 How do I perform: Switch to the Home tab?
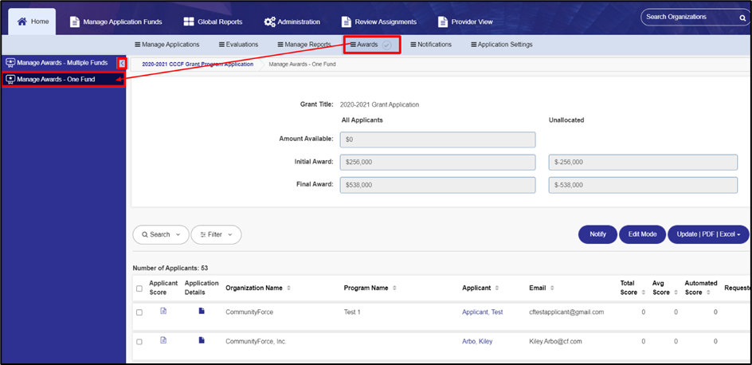click(x=32, y=22)
